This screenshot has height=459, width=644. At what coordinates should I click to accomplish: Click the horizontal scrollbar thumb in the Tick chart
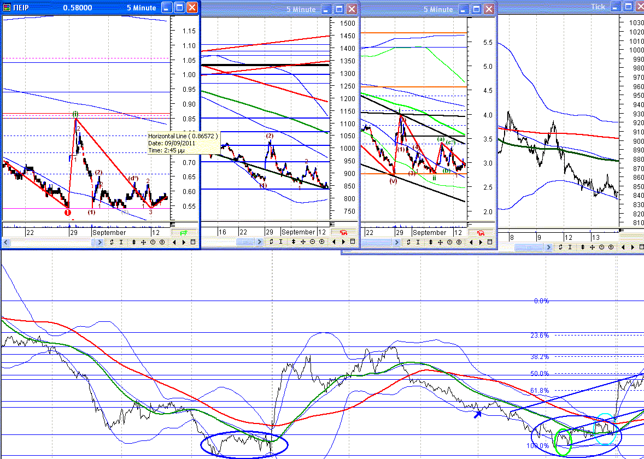tap(529, 248)
